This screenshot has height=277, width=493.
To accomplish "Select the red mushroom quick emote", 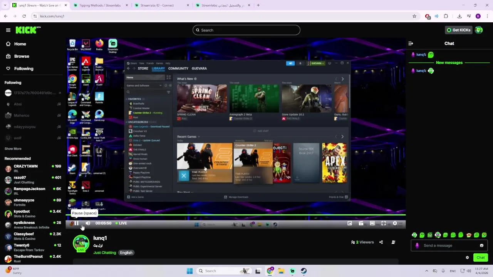I will (469, 235).
